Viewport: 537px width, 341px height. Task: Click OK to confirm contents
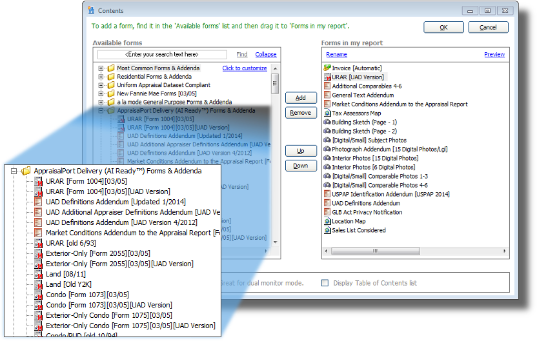443,27
